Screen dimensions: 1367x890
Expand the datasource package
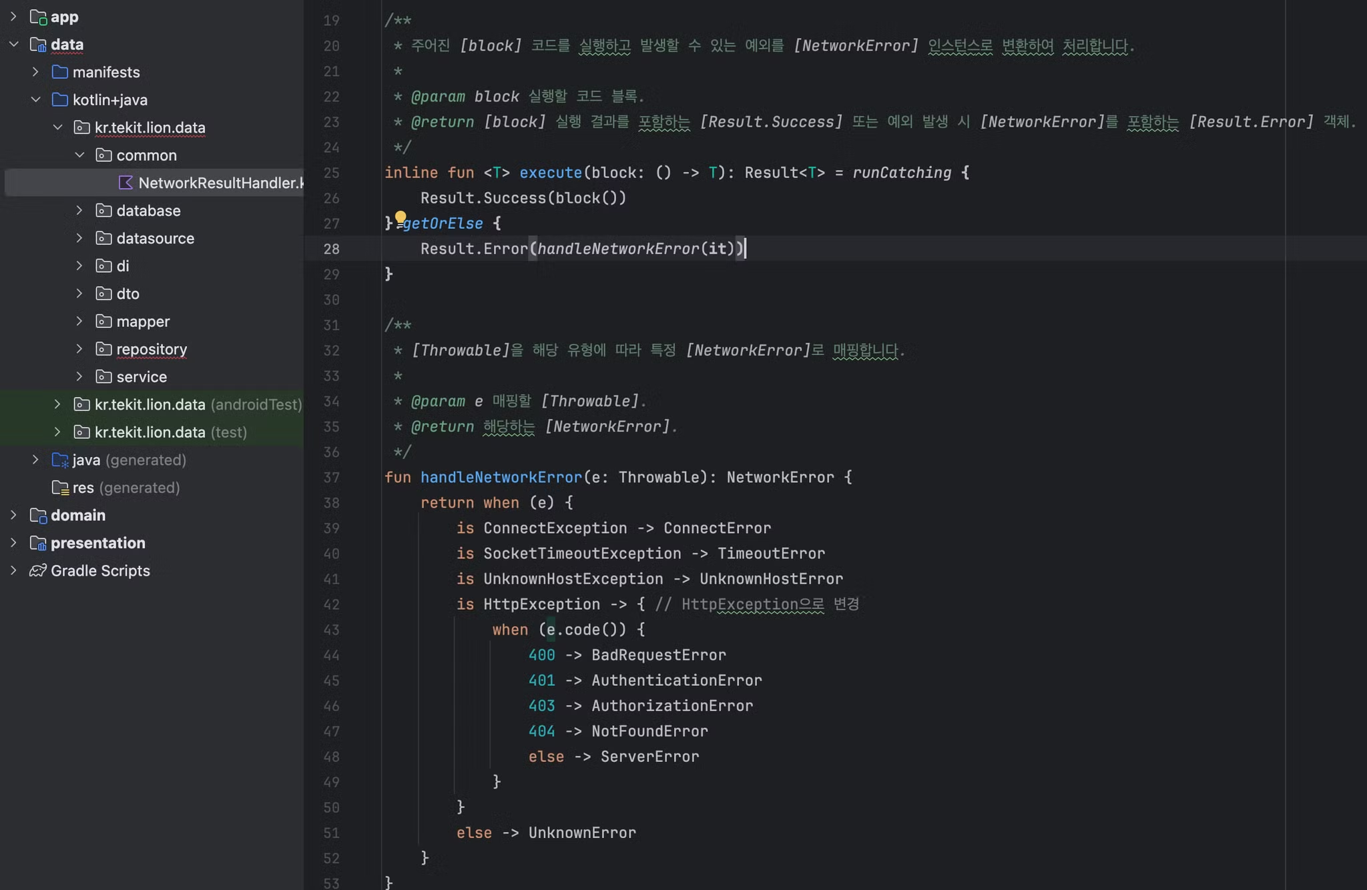(79, 238)
